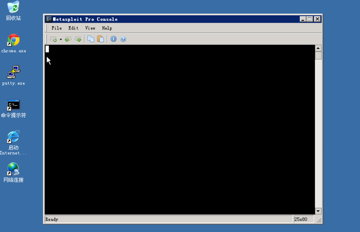This screenshot has height=232, width=360.
Task: Click the scrollbar down arrow in console
Action: [x=318, y=211]
